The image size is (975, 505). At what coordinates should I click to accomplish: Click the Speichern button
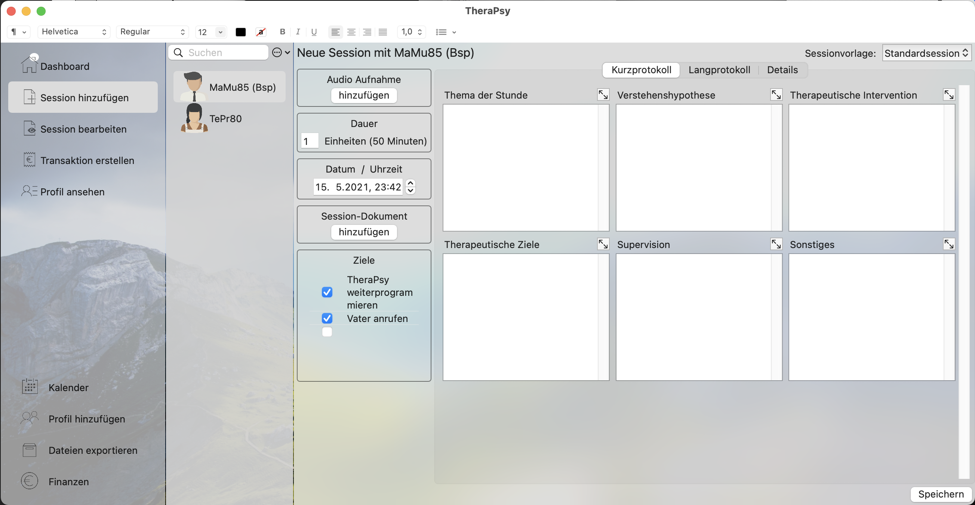pos(941,494)
